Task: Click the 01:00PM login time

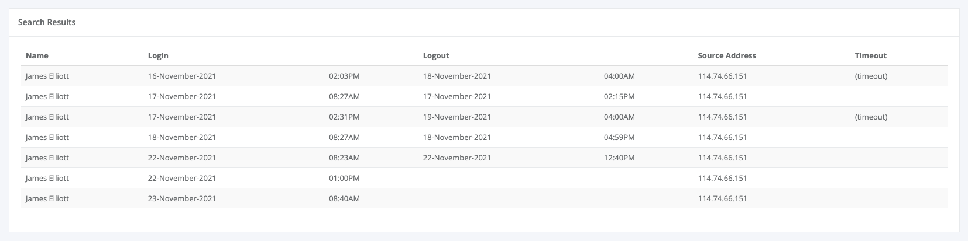Action: point(344,178)
